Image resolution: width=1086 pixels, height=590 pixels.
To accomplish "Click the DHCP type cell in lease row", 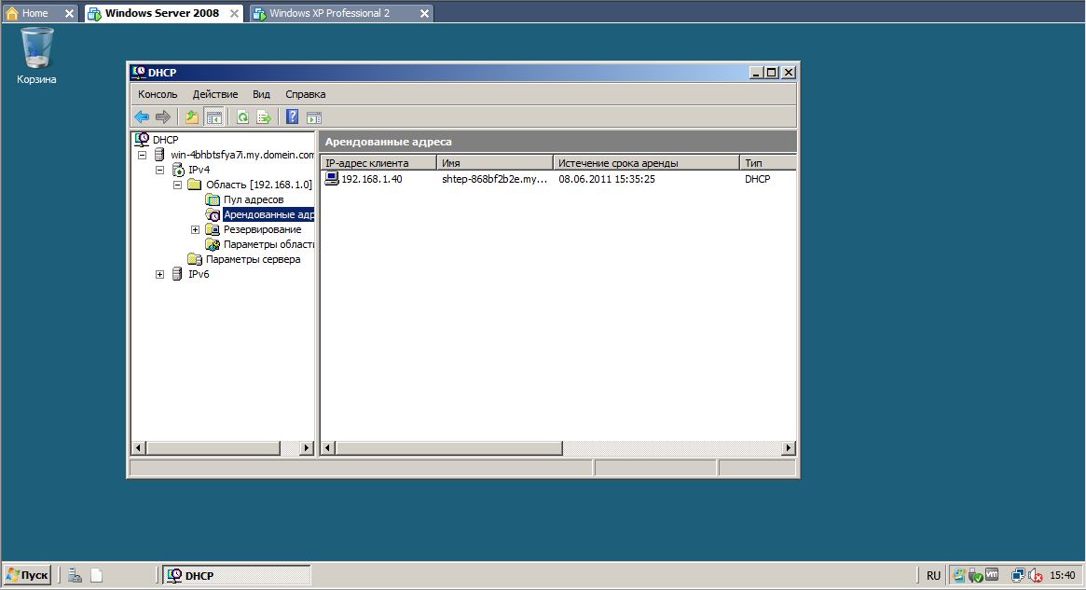I will [x=758, y=179].
